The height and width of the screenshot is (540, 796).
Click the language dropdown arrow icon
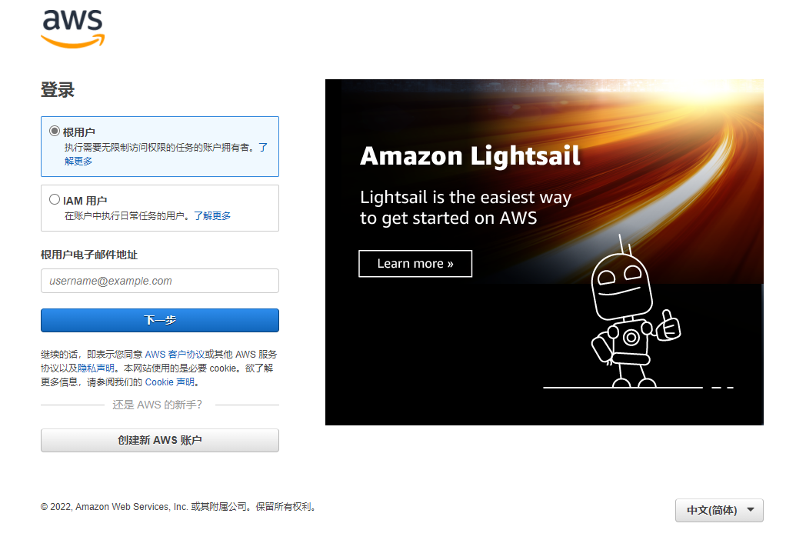coord(751,510)
